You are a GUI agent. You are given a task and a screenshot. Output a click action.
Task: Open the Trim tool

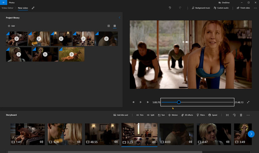pyautogui.click(x=140, y=115)
